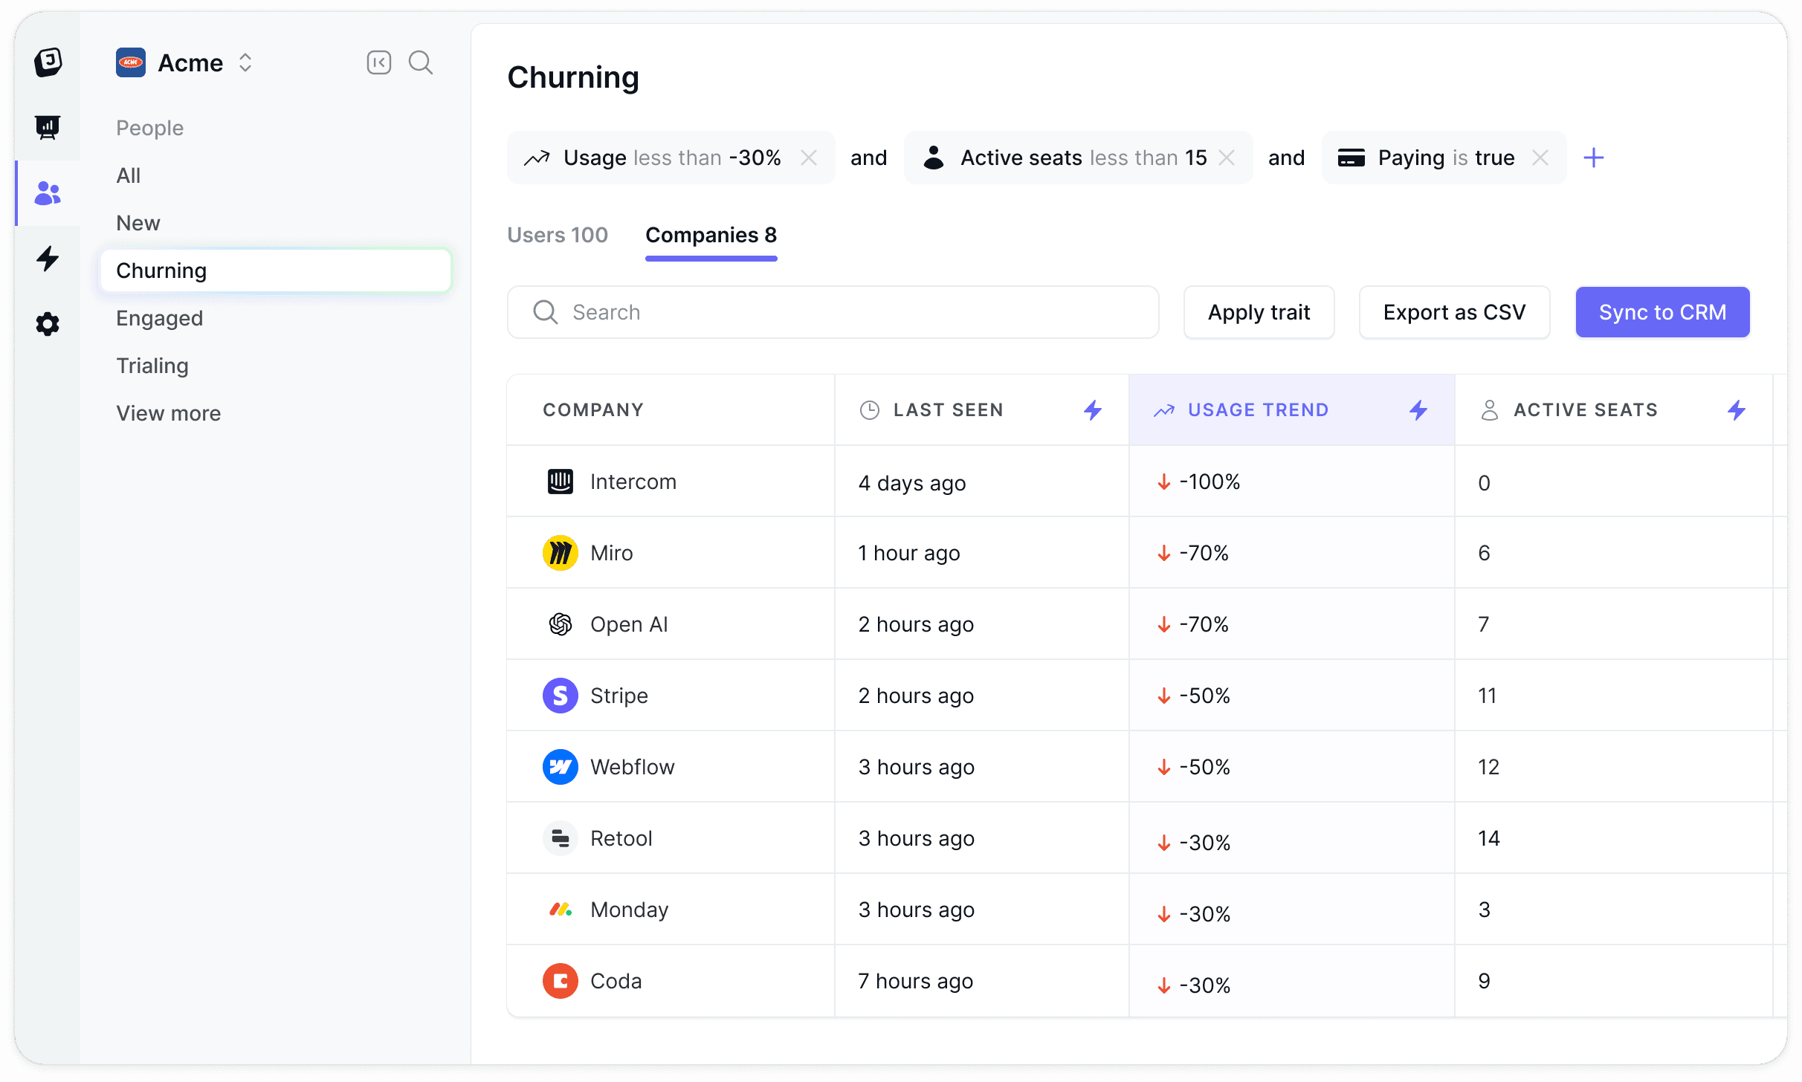Click the Sync to CRM button
The image size is (1802, 1082).
click(x=1662, y=312)
